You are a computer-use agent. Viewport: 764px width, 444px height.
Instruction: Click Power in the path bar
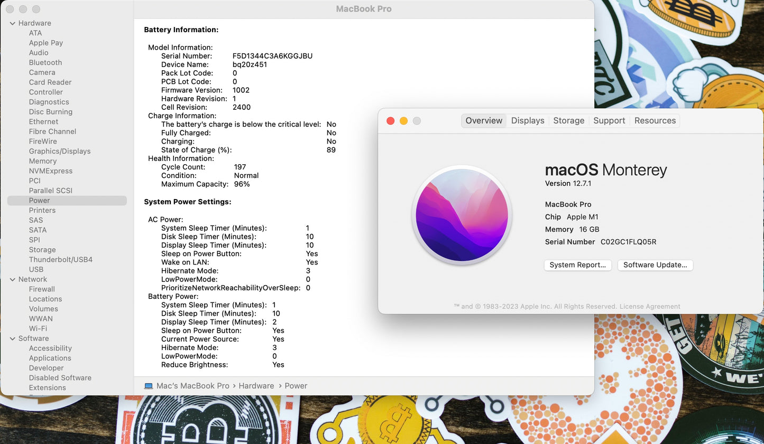coord(296,386)
